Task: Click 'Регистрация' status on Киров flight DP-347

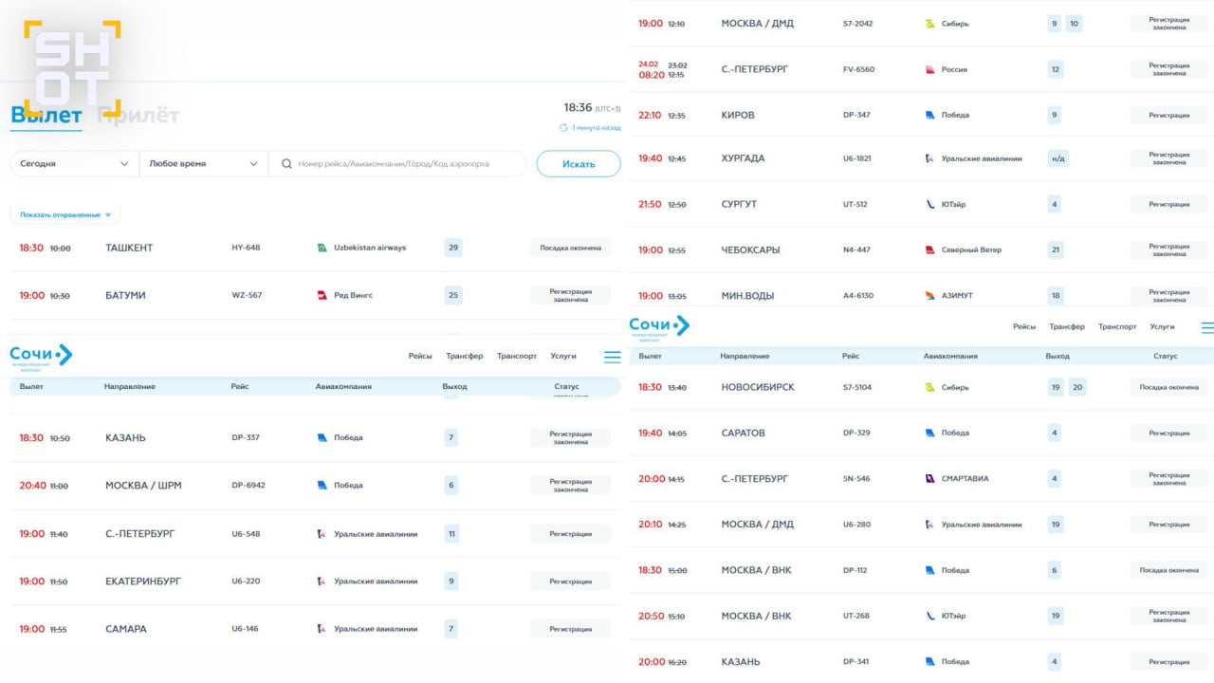Action: pos(1168,115)
